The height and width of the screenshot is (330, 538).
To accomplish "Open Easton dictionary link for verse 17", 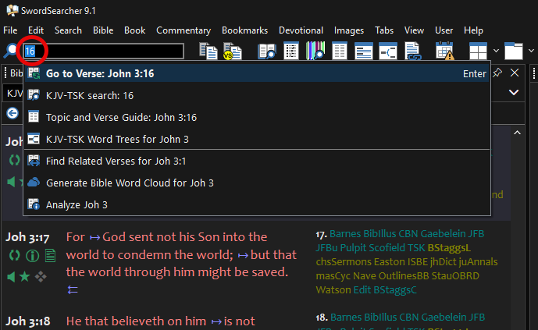I will point(390,262).
